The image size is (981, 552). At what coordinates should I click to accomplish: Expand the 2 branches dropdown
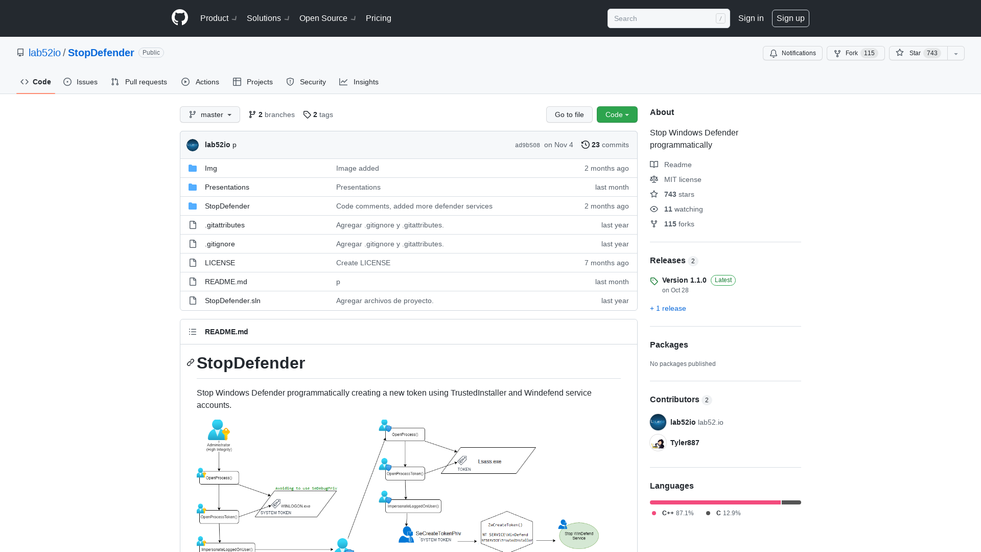[x=271, y=114]
